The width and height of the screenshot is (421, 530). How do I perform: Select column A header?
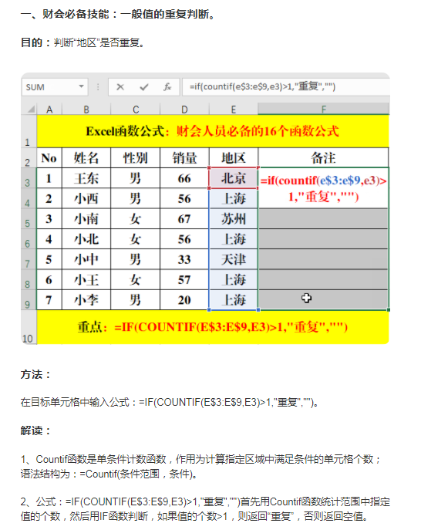(49, 110)
